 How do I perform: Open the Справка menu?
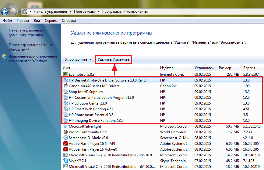coord(69,21)
